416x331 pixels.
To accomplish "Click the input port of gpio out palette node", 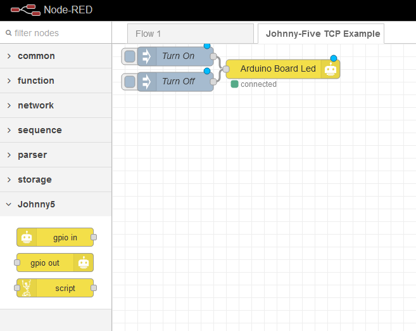I will tap(17, 263).
